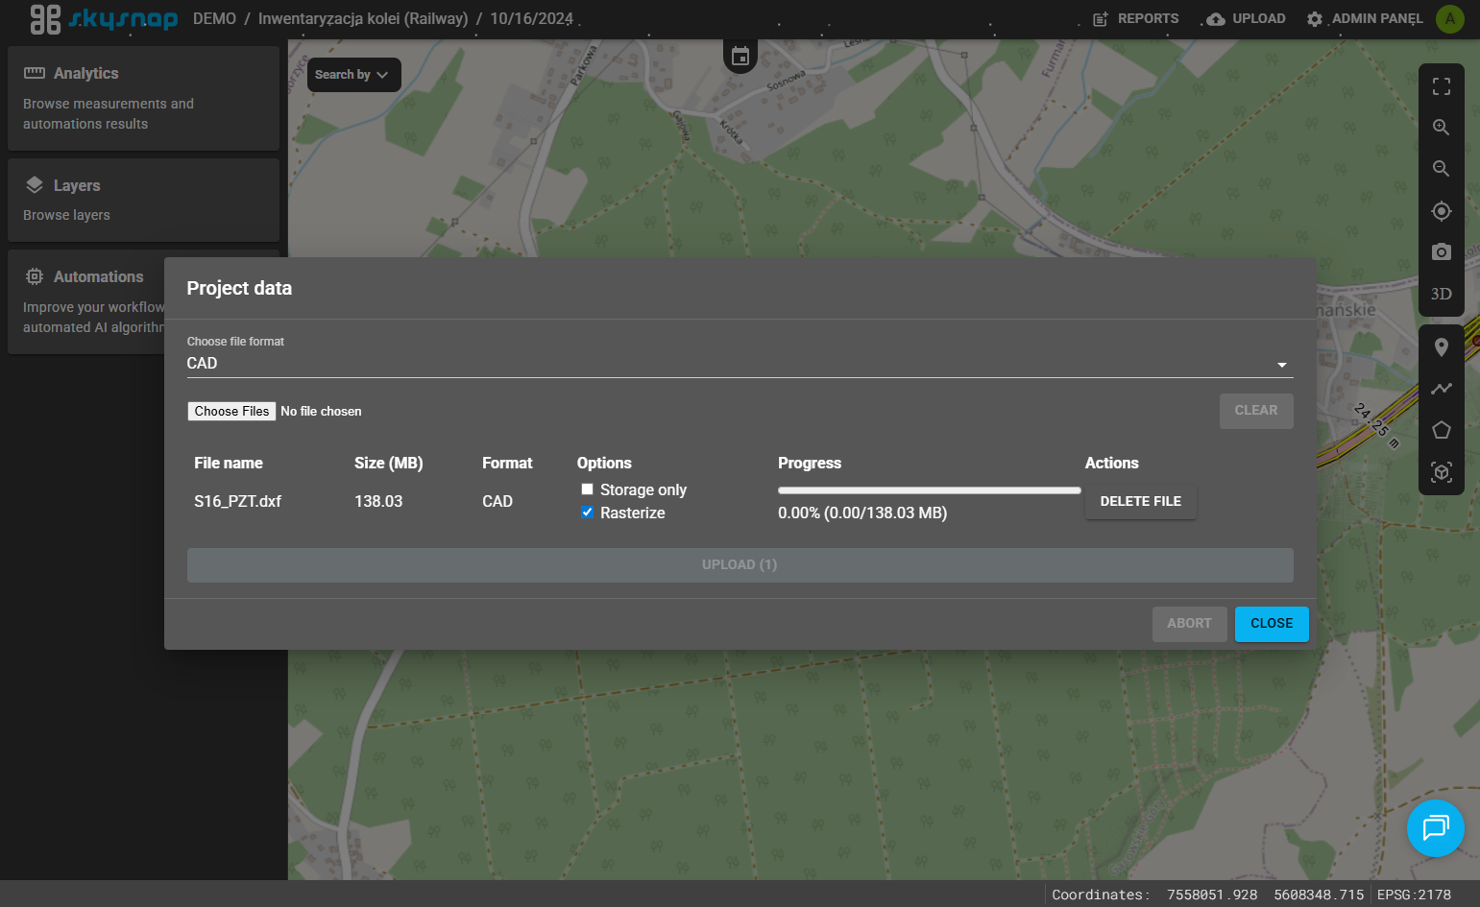
Task: Click the S16_PZT.dxf file name
Action: click(238, 502)
